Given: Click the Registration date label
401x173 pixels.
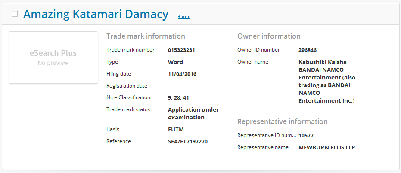Looking at the screenshot, I should [127, 86].
